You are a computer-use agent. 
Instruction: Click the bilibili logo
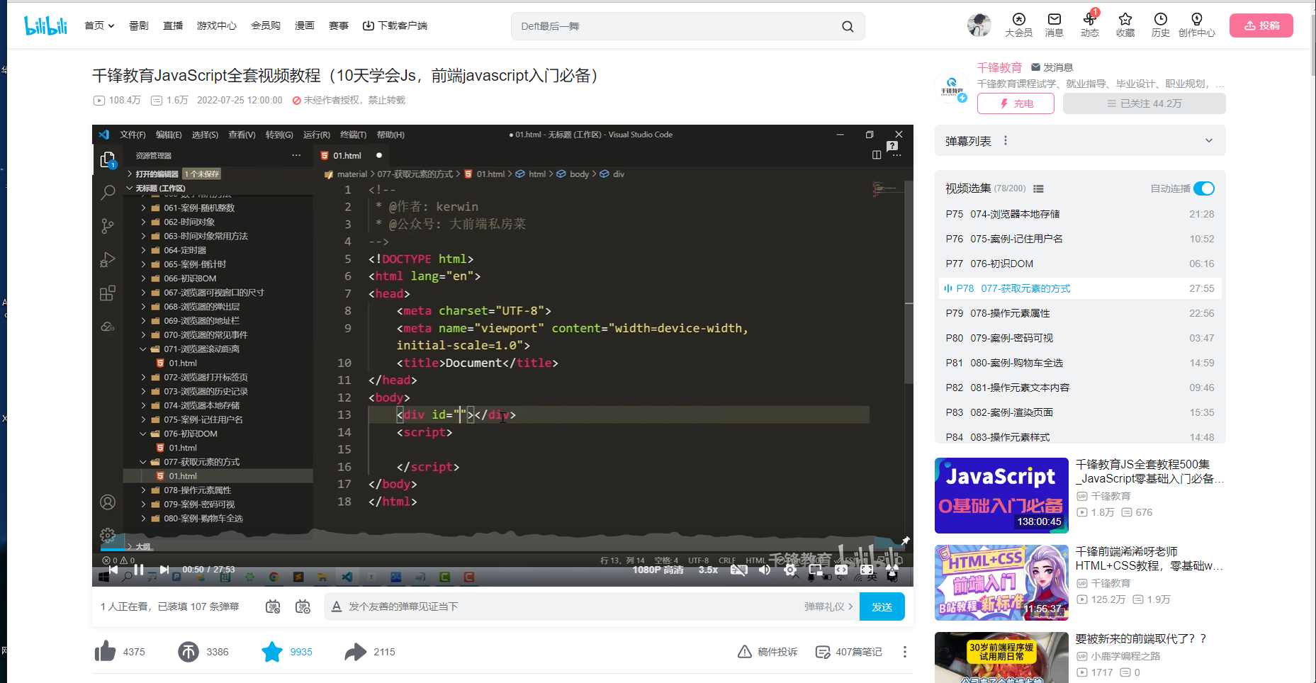46,26
